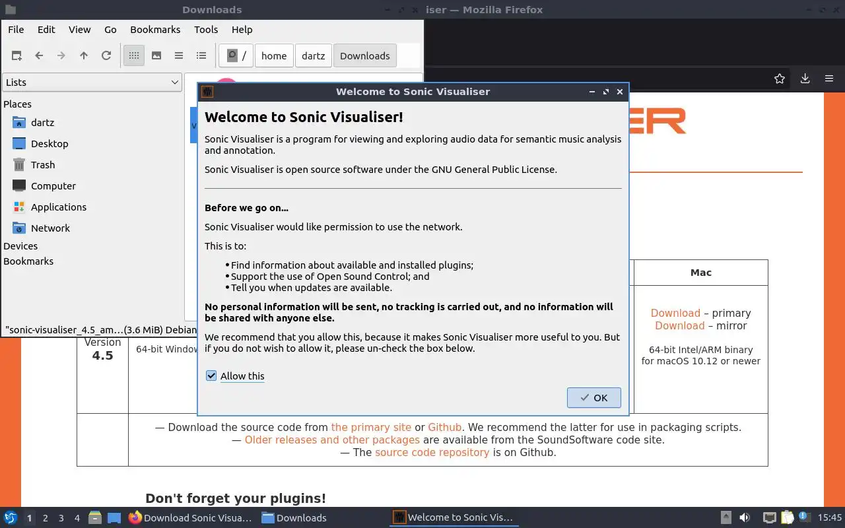This screenshot has height=528, width=845.
Task: Open 'the primary site' source code link
Action: tap(371, 427)
